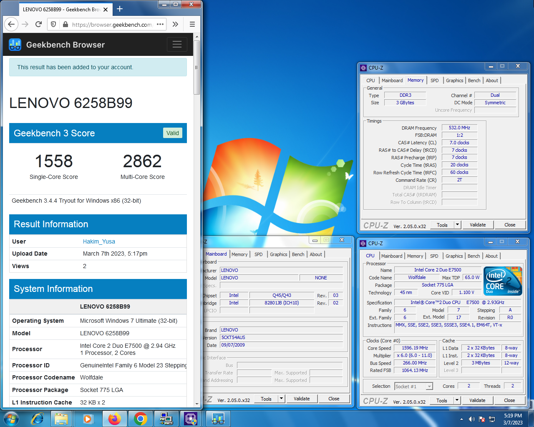Click the Geekbench Browser logo icon
Image resolution: width=534 pixels, height=427 pixels.
point(15,45)
